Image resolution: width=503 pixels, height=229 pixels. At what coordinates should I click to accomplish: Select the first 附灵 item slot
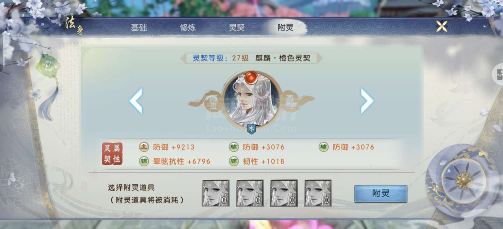click(x=216, y=193)
